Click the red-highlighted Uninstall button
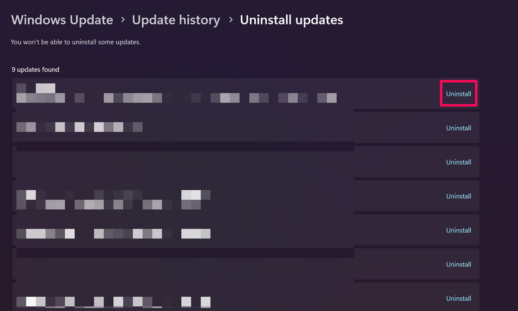Image resolution: width=518 pixels, height=311 pixels. pyautogui.click(x=458, y=94)
